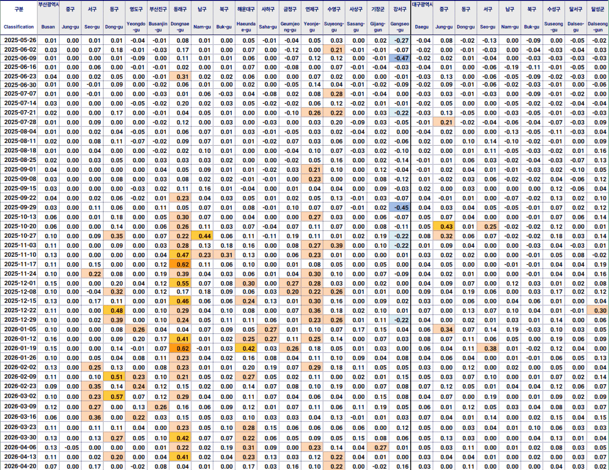Select Gangseo-gu value -0.45 for 2025-09-29

399,207
